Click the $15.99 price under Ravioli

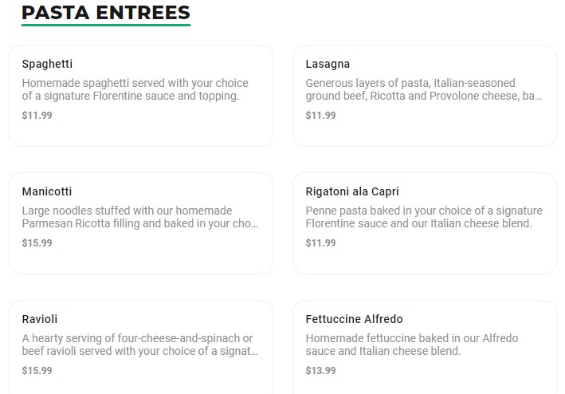point(37,370)
